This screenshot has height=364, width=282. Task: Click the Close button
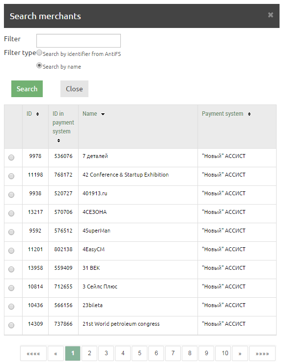(x=74, y=89)
